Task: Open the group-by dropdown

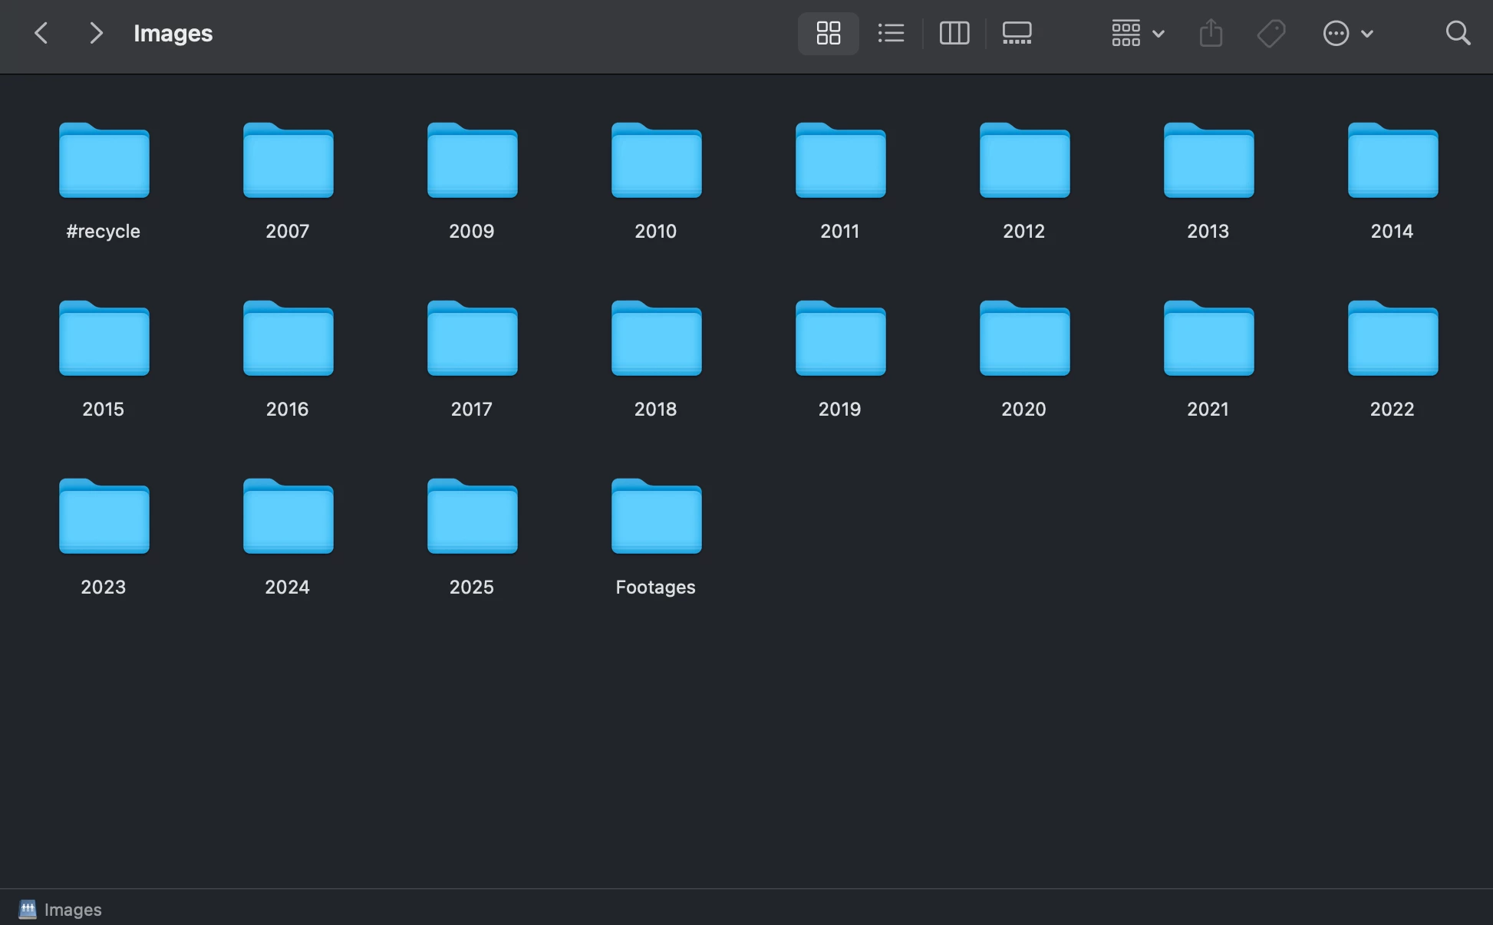Action: click(x=1138, y=33)
